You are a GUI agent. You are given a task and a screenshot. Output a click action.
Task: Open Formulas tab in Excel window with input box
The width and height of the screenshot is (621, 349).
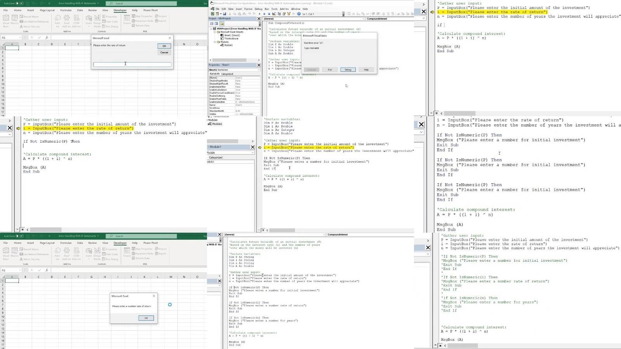[x=66, y=10]
